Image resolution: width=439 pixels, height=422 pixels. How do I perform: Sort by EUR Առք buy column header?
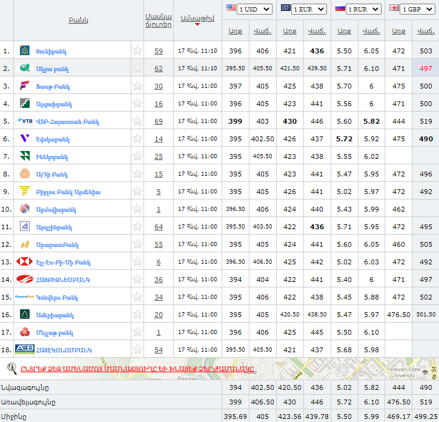289,31
